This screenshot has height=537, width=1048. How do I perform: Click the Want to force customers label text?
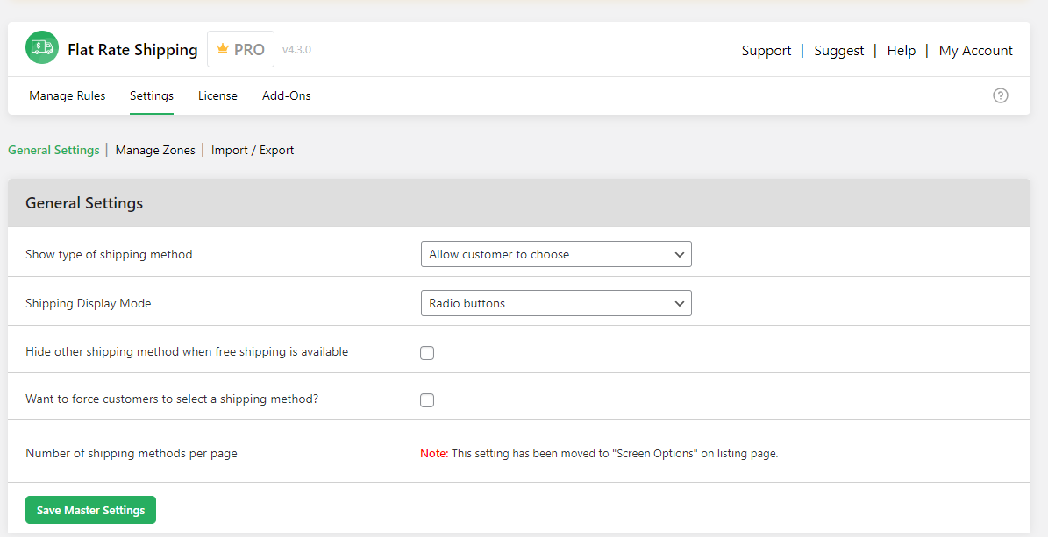coord(172,399)
